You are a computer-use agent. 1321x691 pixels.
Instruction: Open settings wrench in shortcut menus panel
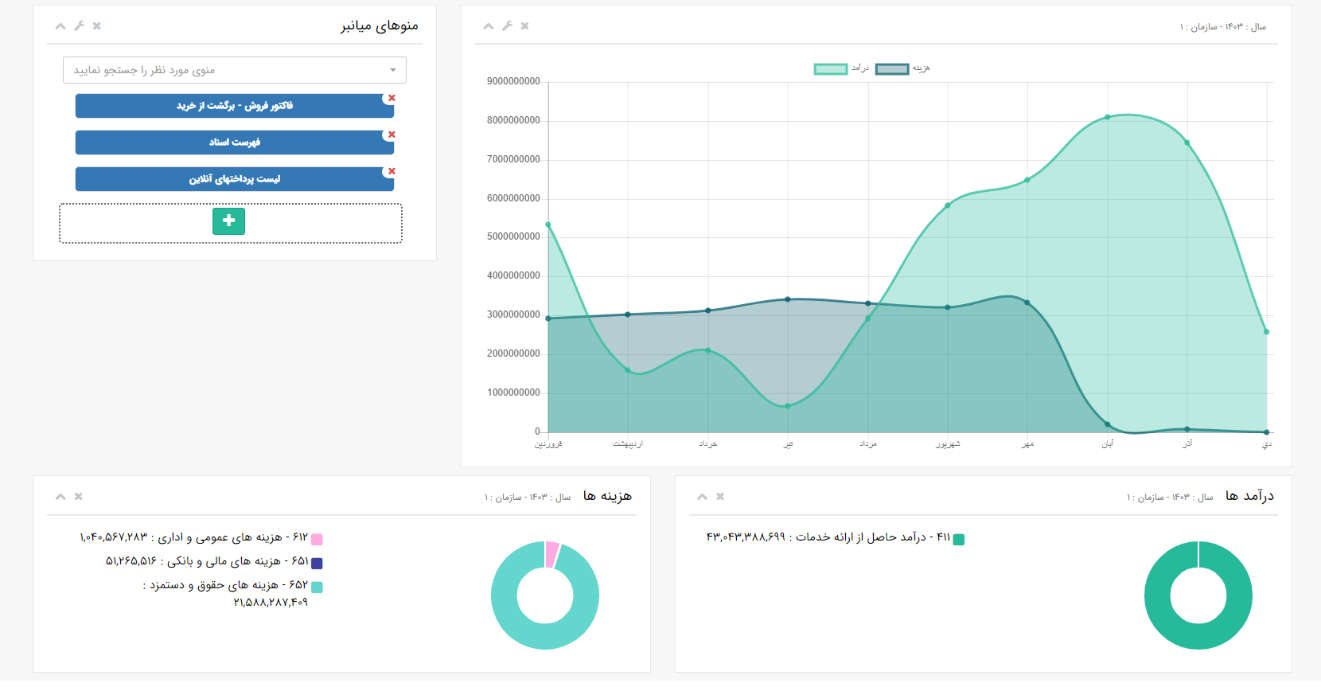click(79, 26)
